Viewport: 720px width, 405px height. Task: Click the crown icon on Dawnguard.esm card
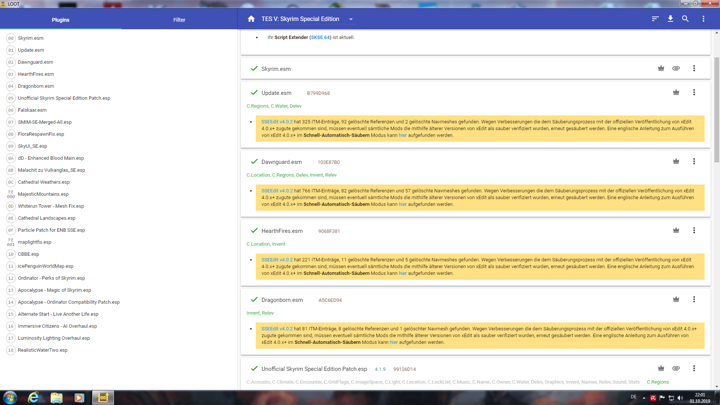[676, 161]
